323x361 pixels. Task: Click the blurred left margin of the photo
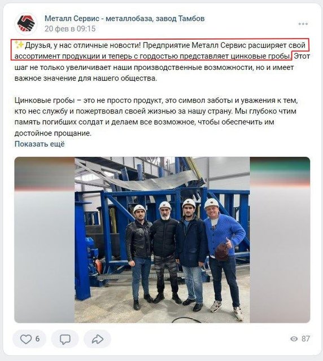(x=45, y=240)
